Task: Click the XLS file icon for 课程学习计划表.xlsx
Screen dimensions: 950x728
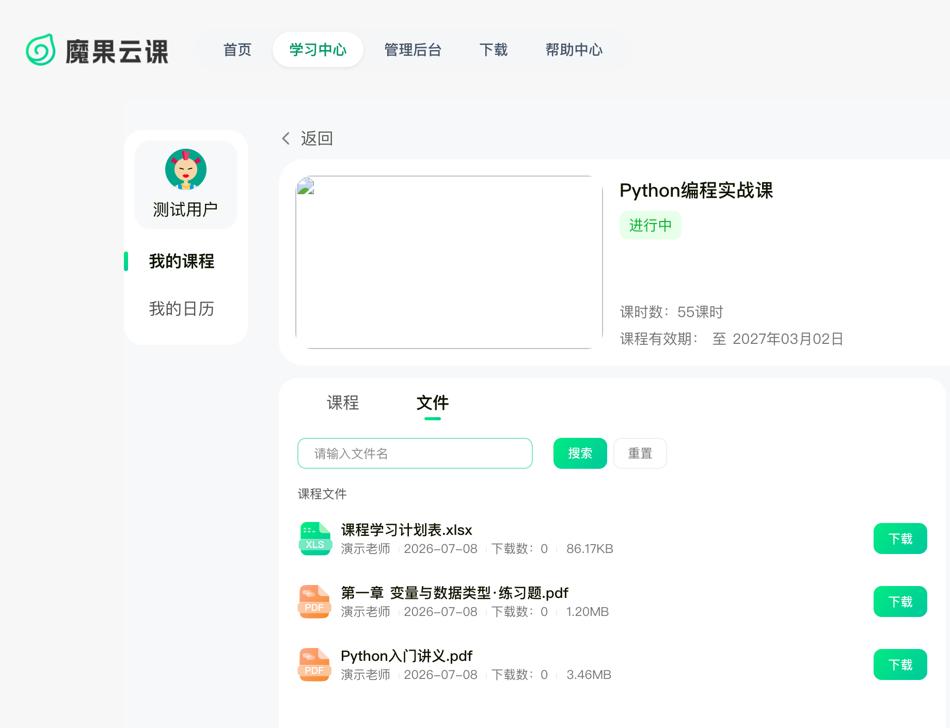Action: (315, 539)
